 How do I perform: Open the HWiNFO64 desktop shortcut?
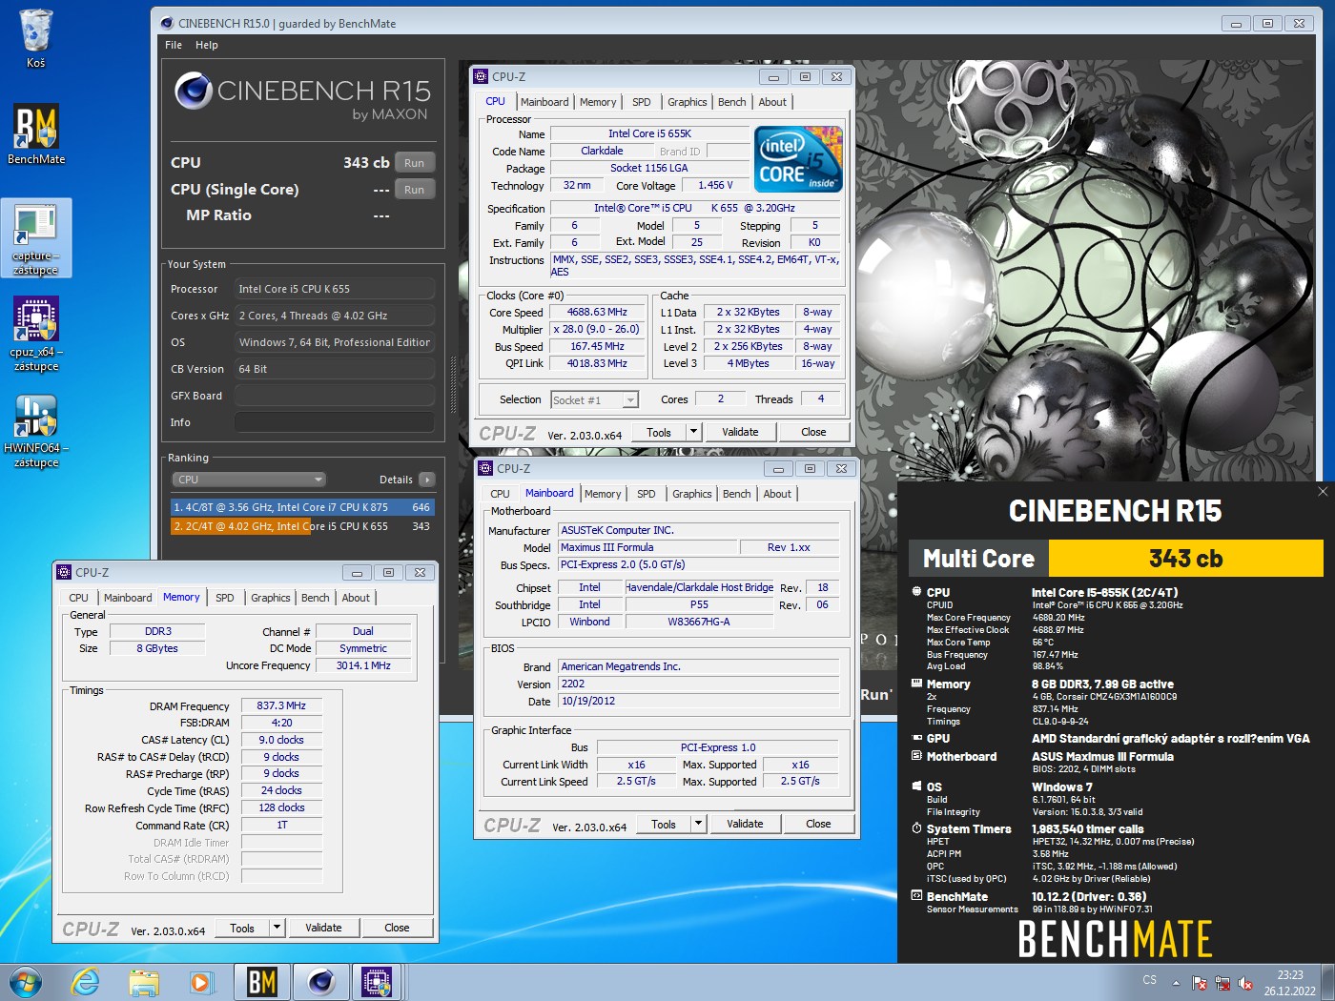(36, 431)
